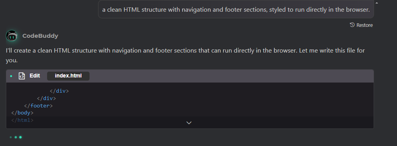
Task: Click the closing body tag line
Action: point(22,113)
